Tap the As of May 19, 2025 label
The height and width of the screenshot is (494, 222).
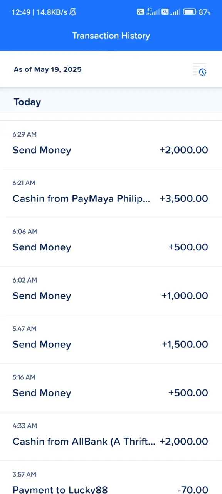tap(48, 69)
